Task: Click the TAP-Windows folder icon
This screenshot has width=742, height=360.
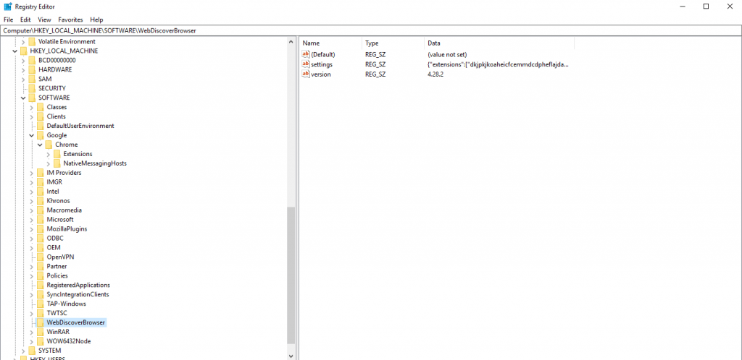Action: click(x=41, y=304)
